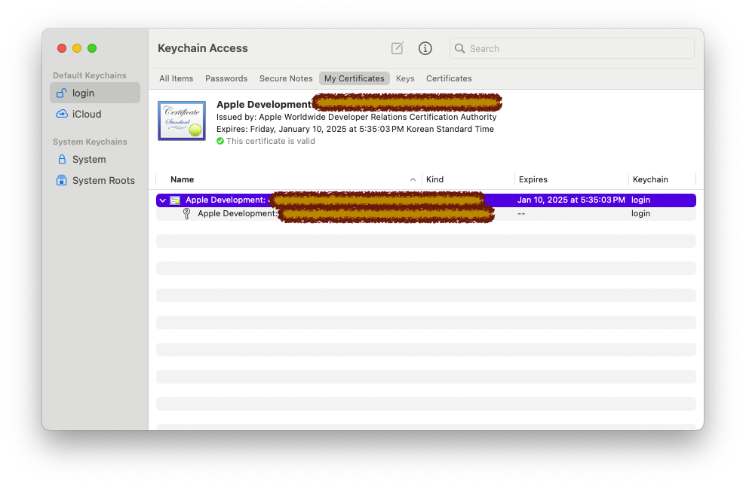Switch to the Certificates tab
Screen dimensions: 746x486
pos(449,78)
